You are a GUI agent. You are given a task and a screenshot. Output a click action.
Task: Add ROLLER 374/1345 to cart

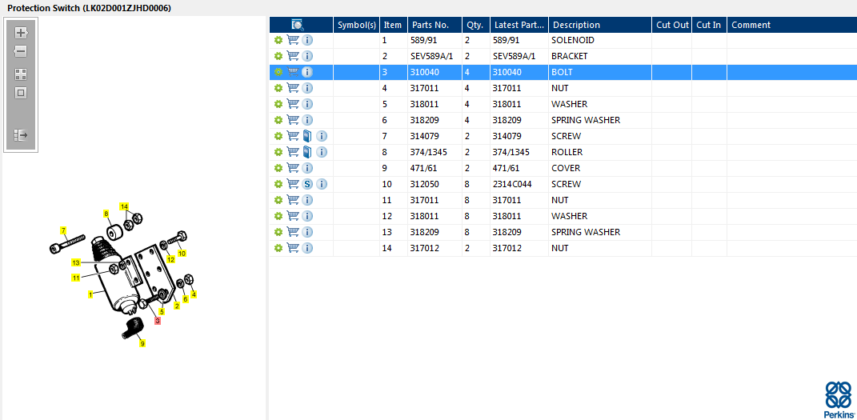click(x=293, y=152)
